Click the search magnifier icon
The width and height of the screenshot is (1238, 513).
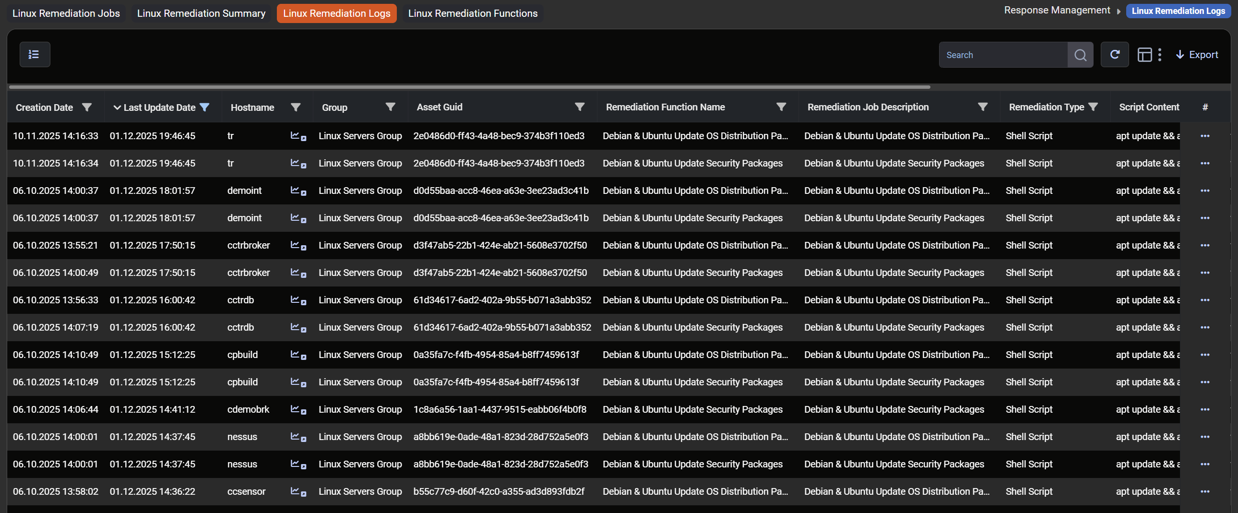point(1080,55)
